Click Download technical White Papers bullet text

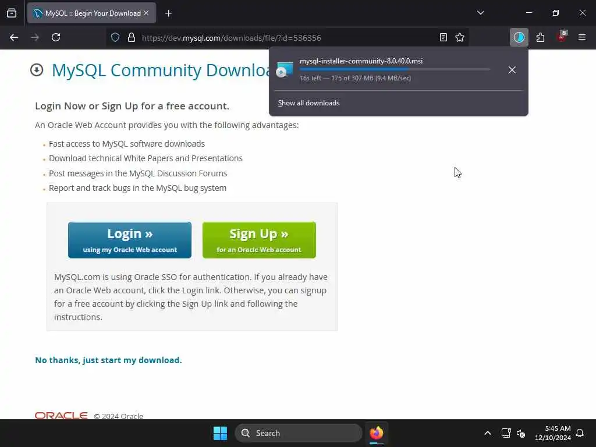click(146, 158)
